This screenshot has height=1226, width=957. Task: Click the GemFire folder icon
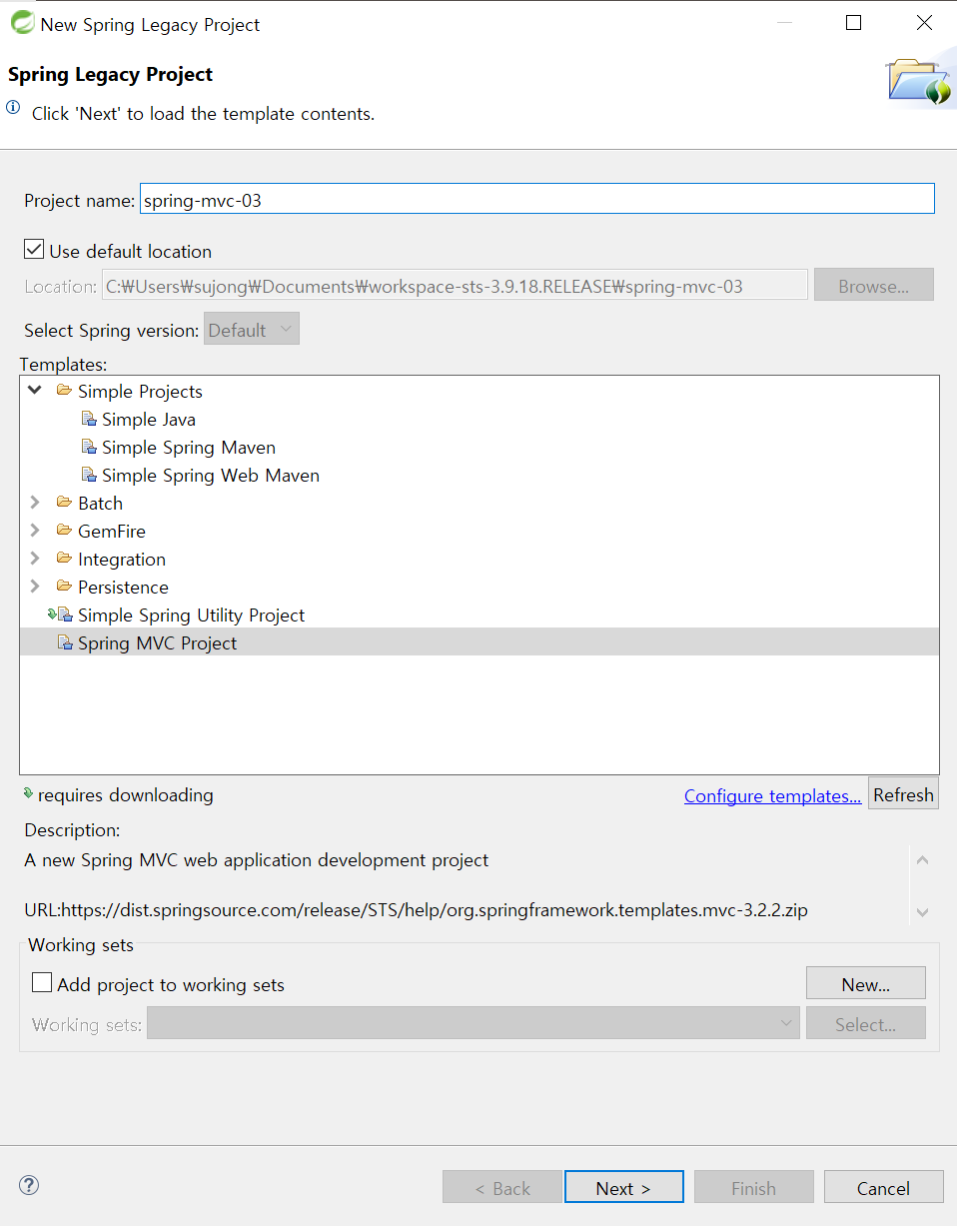click(x=65, y=531)
